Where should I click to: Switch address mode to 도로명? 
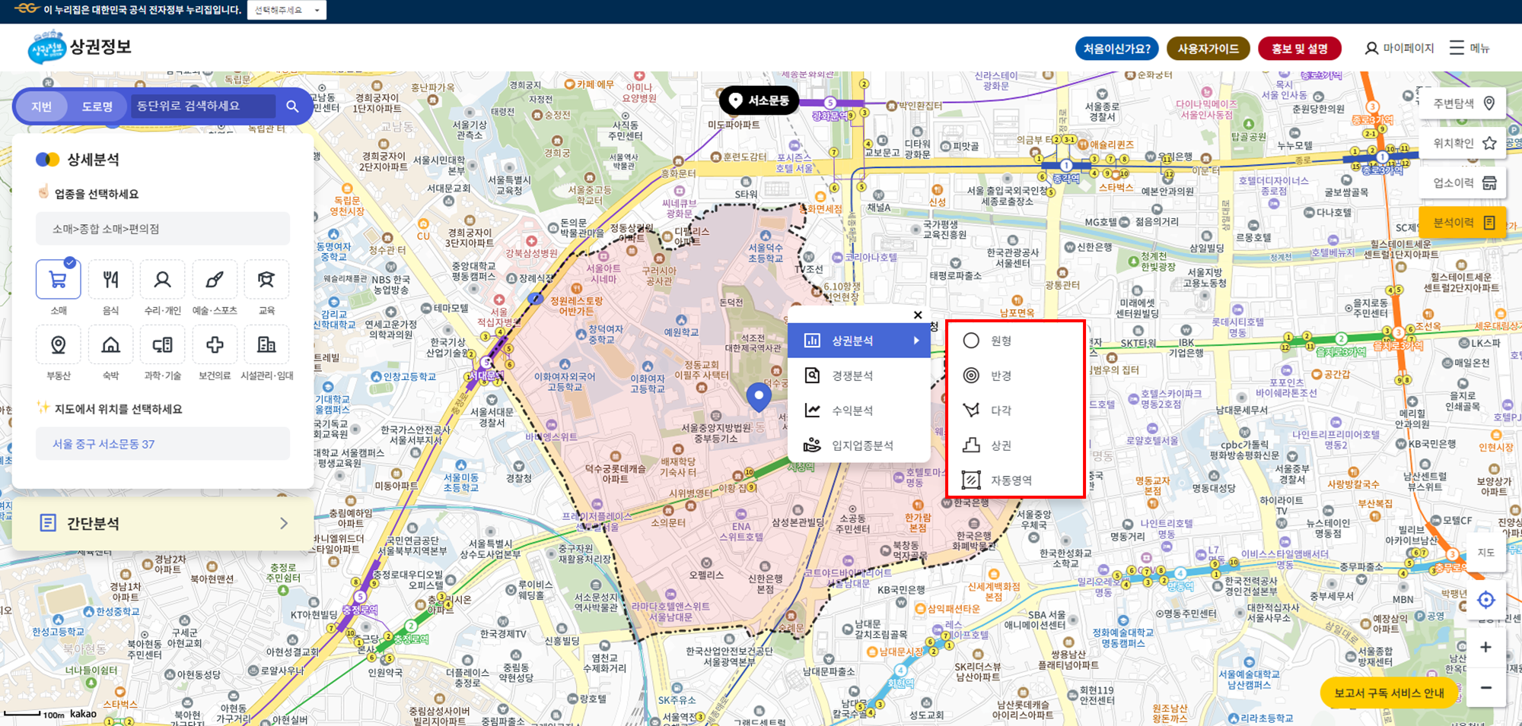98,106
